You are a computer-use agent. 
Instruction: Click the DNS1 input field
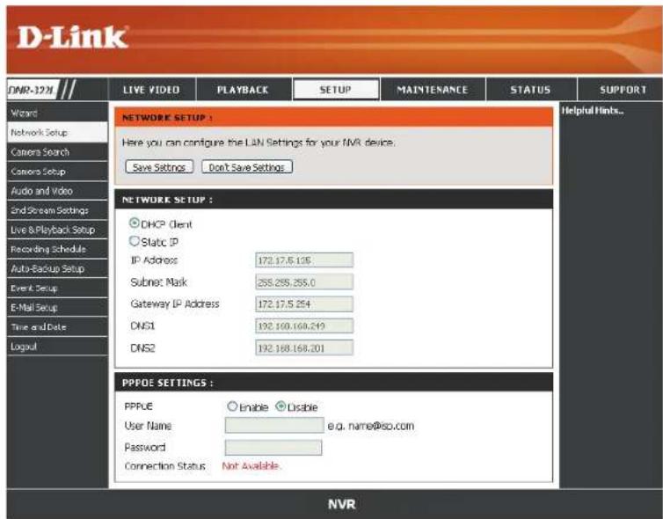[x=304, y=325]
